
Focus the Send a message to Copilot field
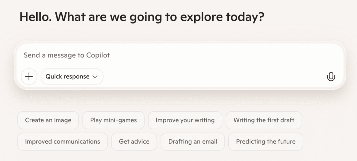[x=174, y=55]
